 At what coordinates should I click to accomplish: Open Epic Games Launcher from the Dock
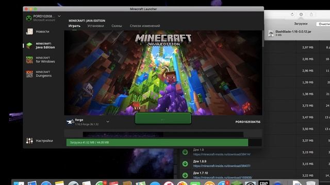point(263,183)
